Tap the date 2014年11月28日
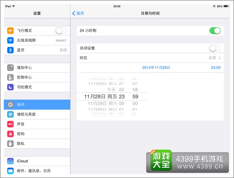The height and width of the screenshot is (178, 234). click(x=156, y=68)
